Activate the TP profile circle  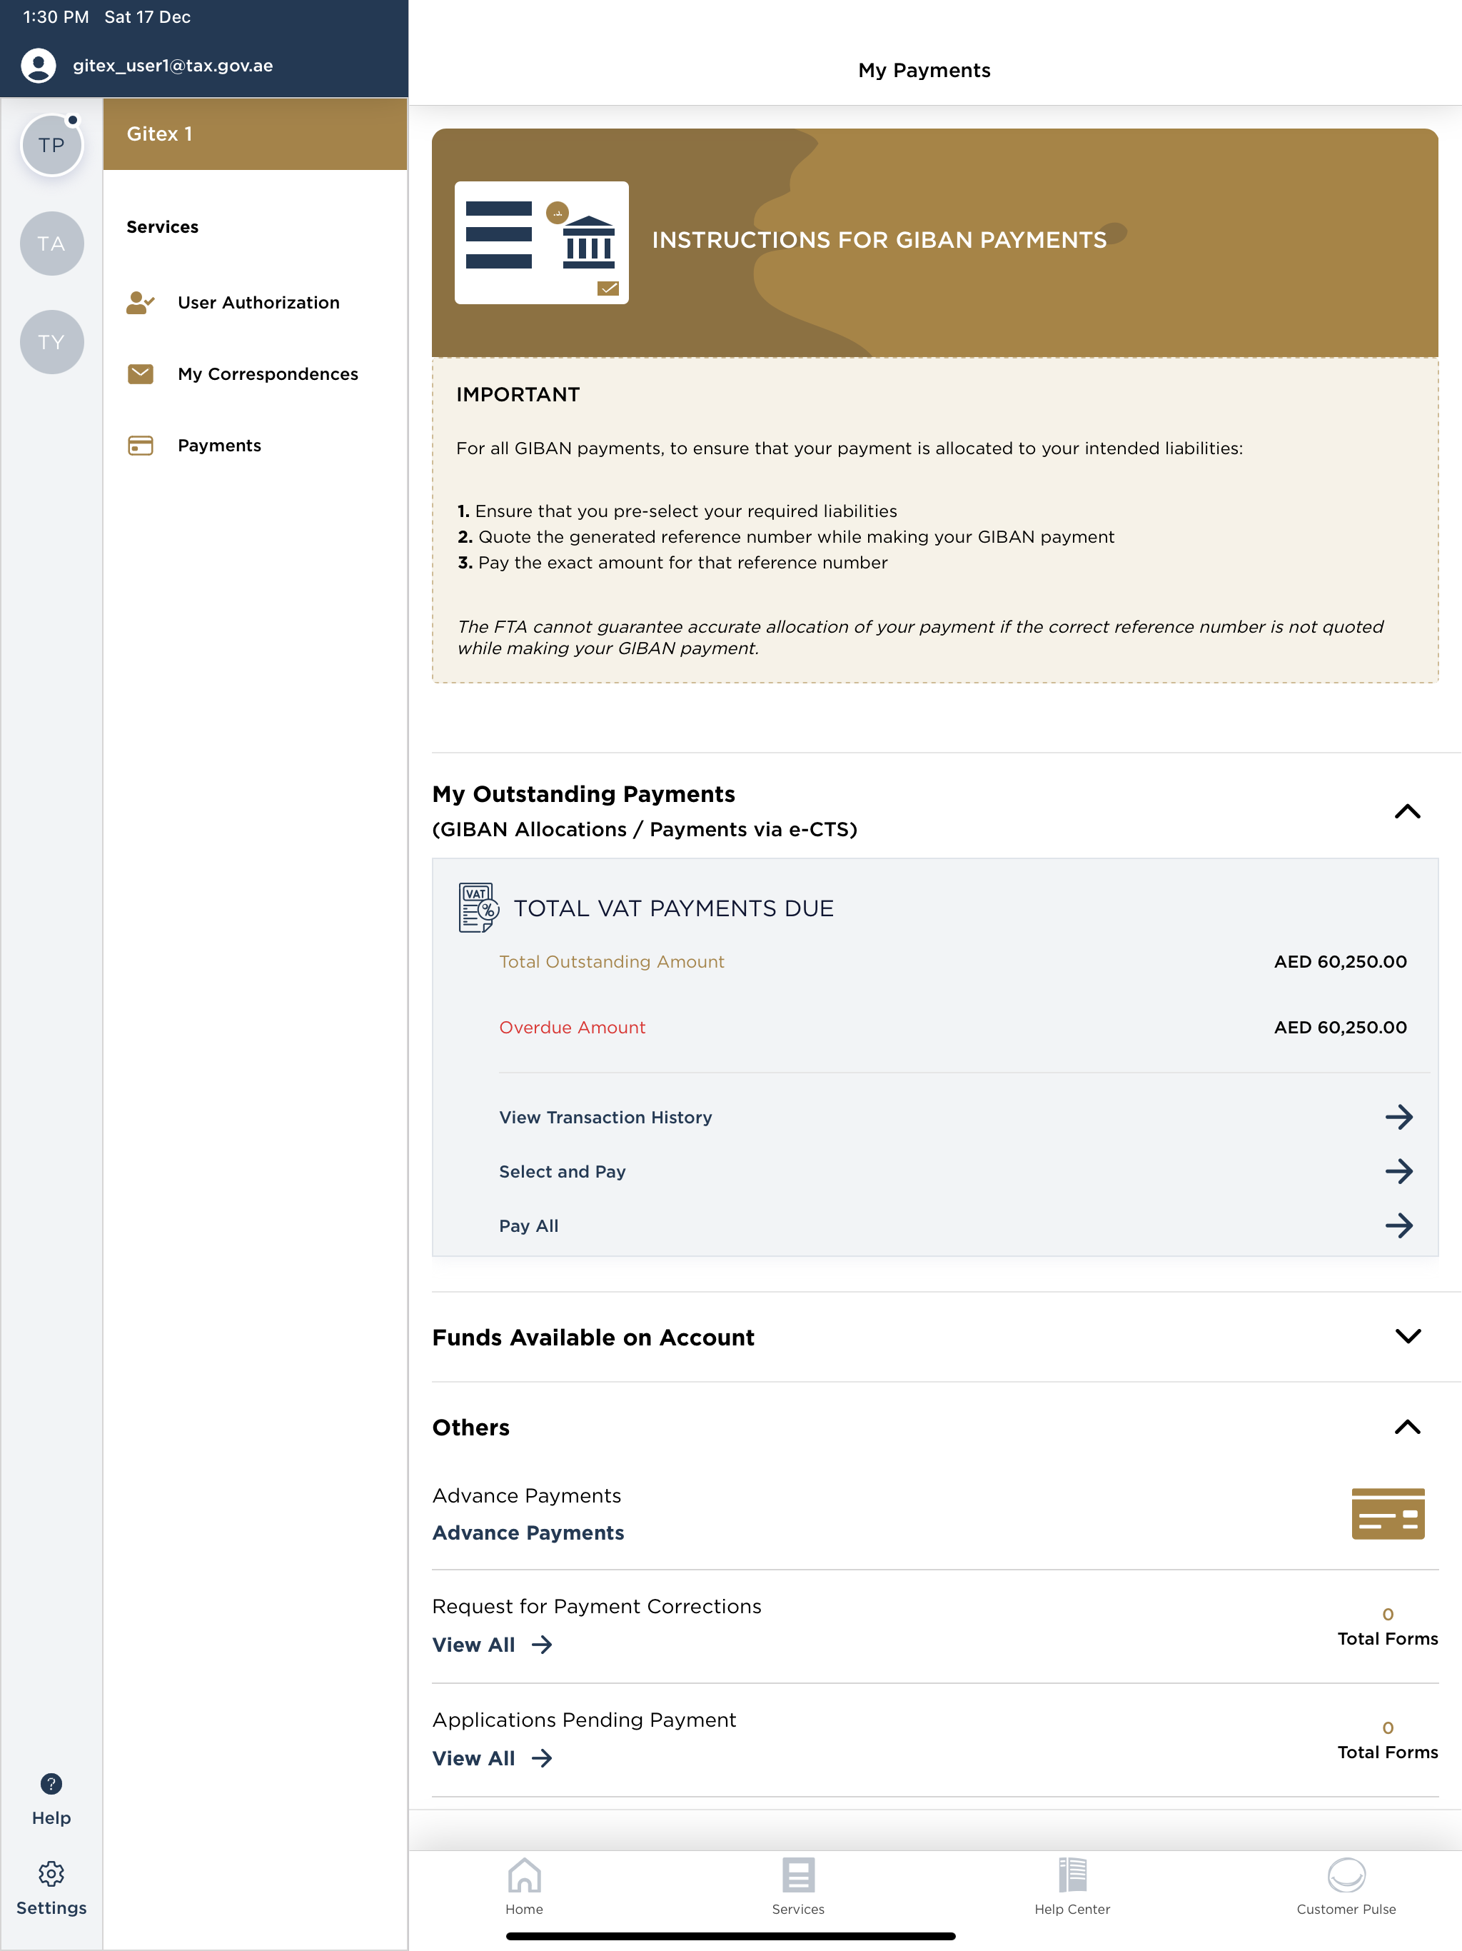point(51,145)
